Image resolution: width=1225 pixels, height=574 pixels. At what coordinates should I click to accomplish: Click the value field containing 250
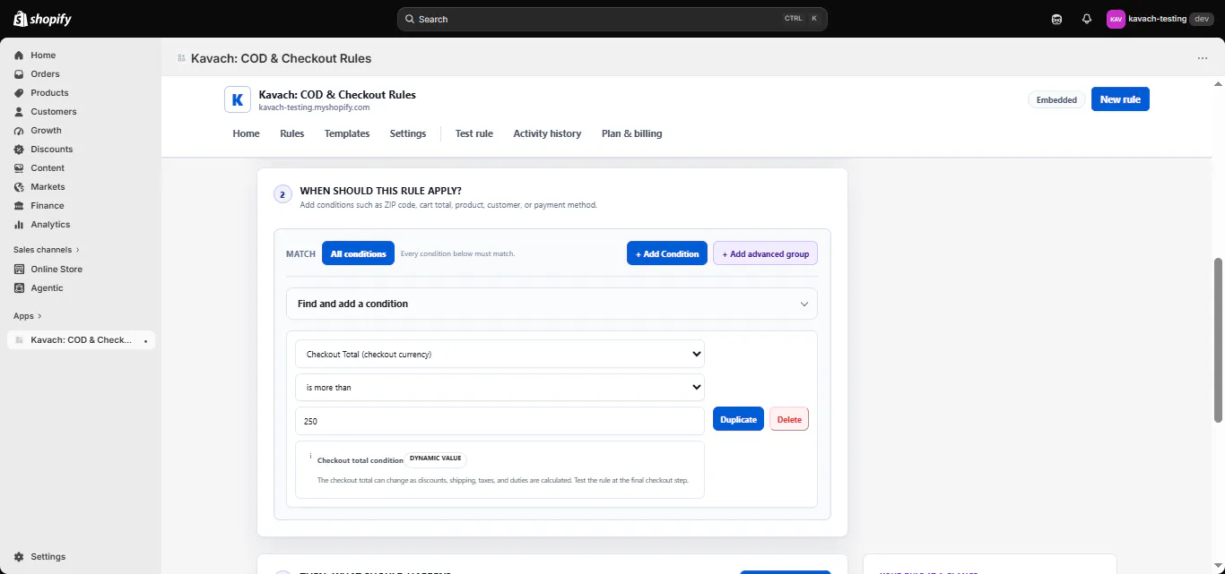[500, 421]
